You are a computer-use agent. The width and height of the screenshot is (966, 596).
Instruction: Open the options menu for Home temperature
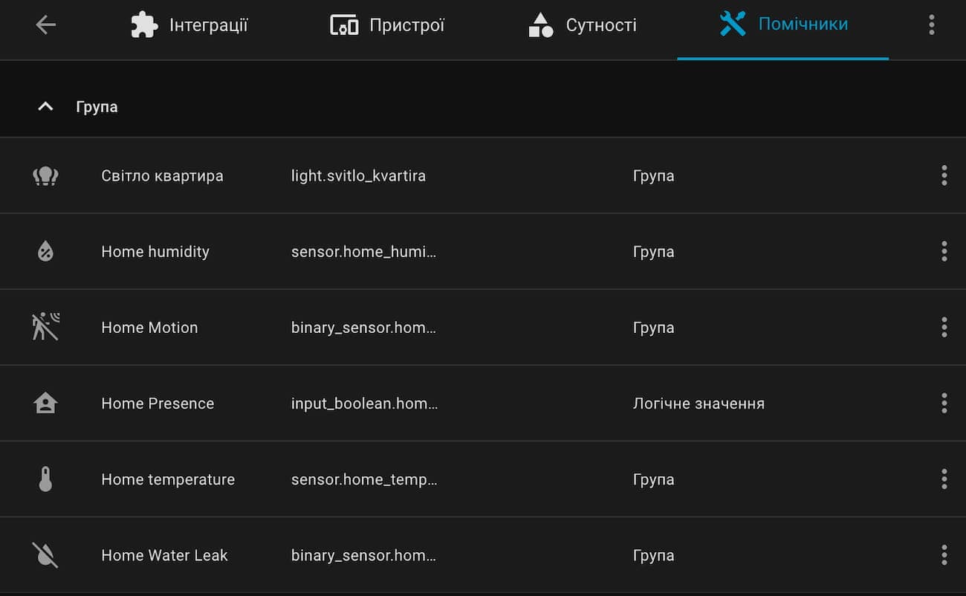pos(944,479)
